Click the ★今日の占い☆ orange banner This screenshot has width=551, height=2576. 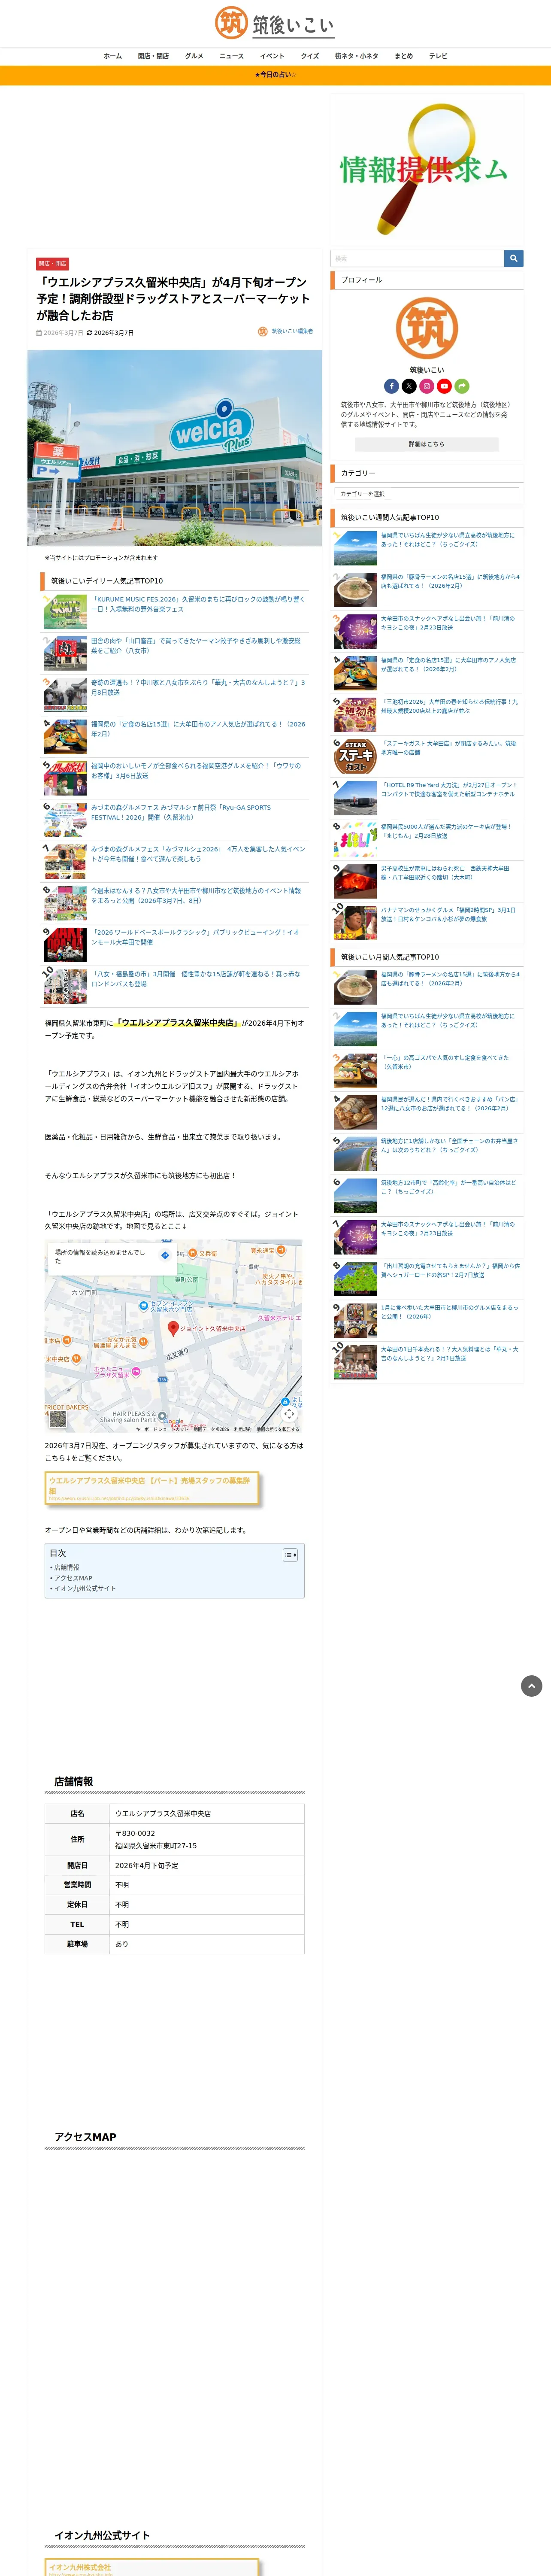[x=275, y=75]
